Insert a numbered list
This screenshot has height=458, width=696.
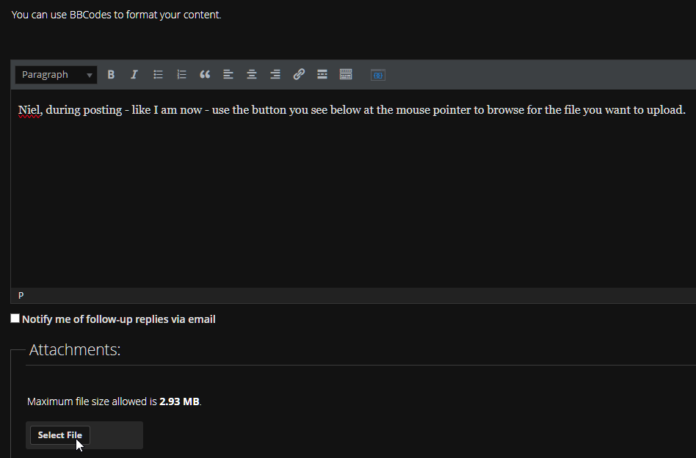[181, 75]
